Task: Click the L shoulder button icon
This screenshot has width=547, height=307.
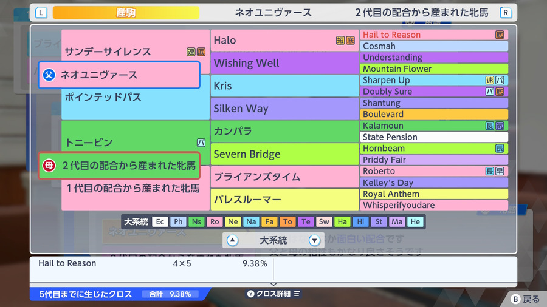Action: (41, 13)
